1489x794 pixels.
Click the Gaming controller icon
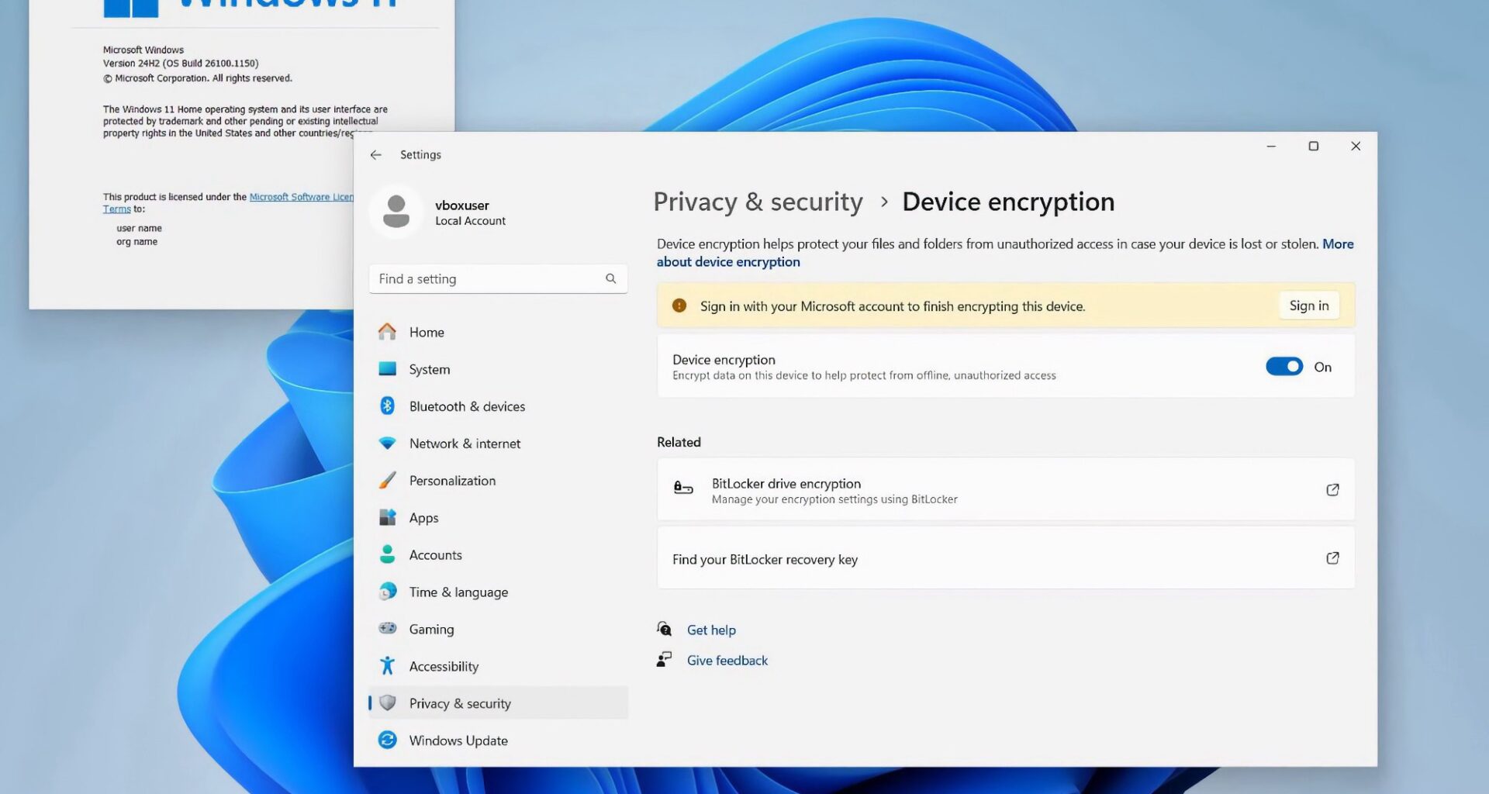tap(387, 629)
